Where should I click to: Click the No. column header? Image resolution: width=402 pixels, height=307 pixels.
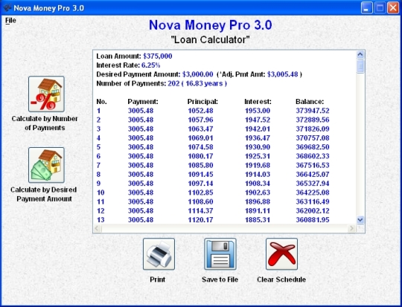[x=101, y=102]
